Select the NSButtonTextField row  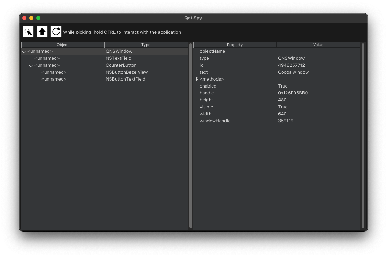click(105, 79)
